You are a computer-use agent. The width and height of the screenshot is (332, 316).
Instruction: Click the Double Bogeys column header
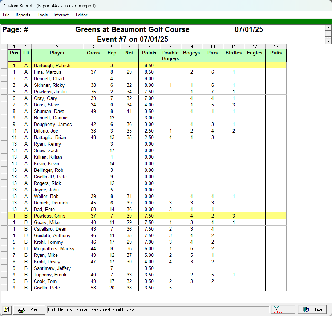coord(170,56)
